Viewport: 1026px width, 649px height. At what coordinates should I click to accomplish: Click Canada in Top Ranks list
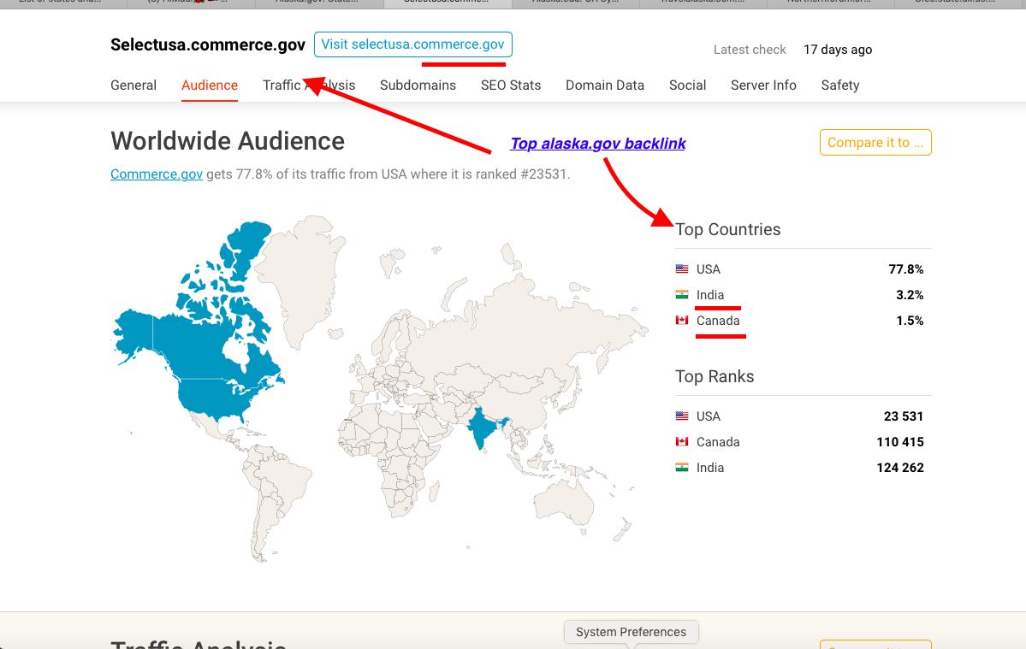(x=718, y=442)
